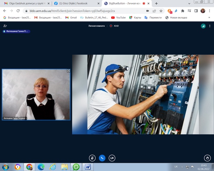The width and height of the screenshot is (214, 171).
Task: Unmute the microphone in the bottom toolbar
Action: [91, 158]
